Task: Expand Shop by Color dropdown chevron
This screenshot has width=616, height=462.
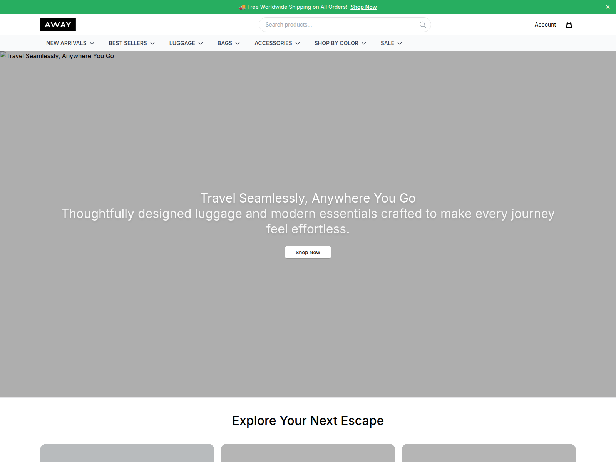Action: tap(364, 43)
